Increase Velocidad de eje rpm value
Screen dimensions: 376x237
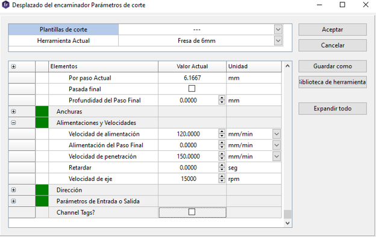(x=222, y=176)
